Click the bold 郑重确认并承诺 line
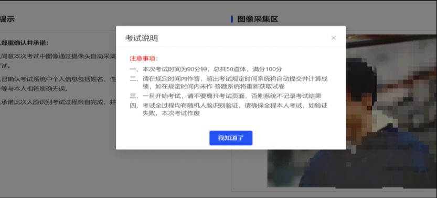This screenshot has width=437, height=198. click(x=25, y=43)
